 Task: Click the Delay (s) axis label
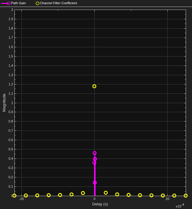tap(100, 204)
